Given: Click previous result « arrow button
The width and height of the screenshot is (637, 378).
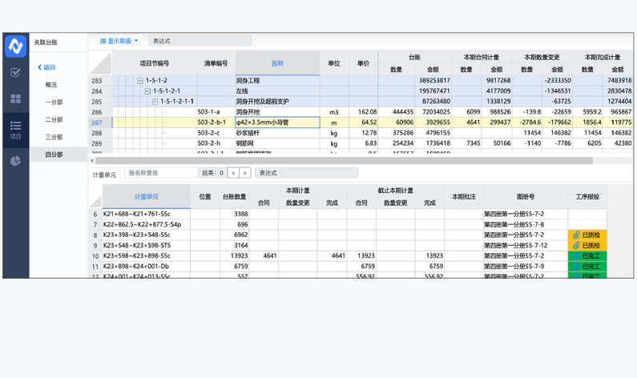Looking at the screenshot, I should click(233, 173).
